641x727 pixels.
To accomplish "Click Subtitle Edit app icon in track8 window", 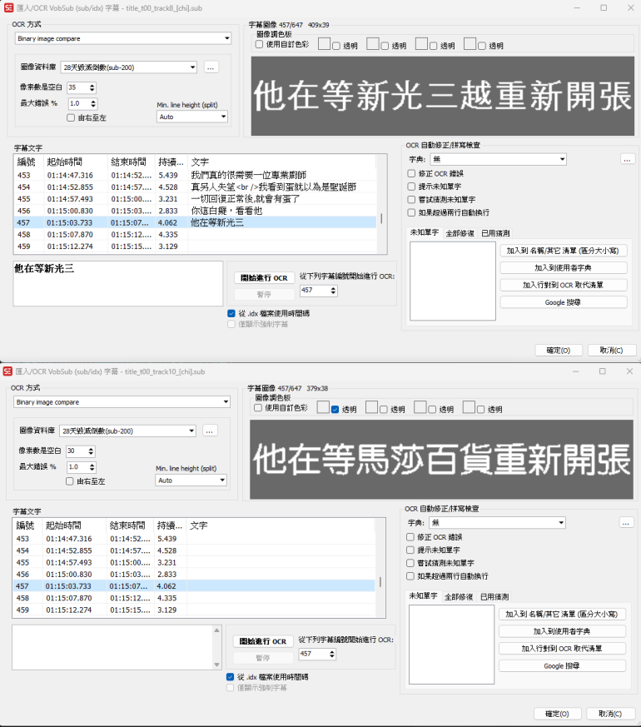I will point(8,7).
